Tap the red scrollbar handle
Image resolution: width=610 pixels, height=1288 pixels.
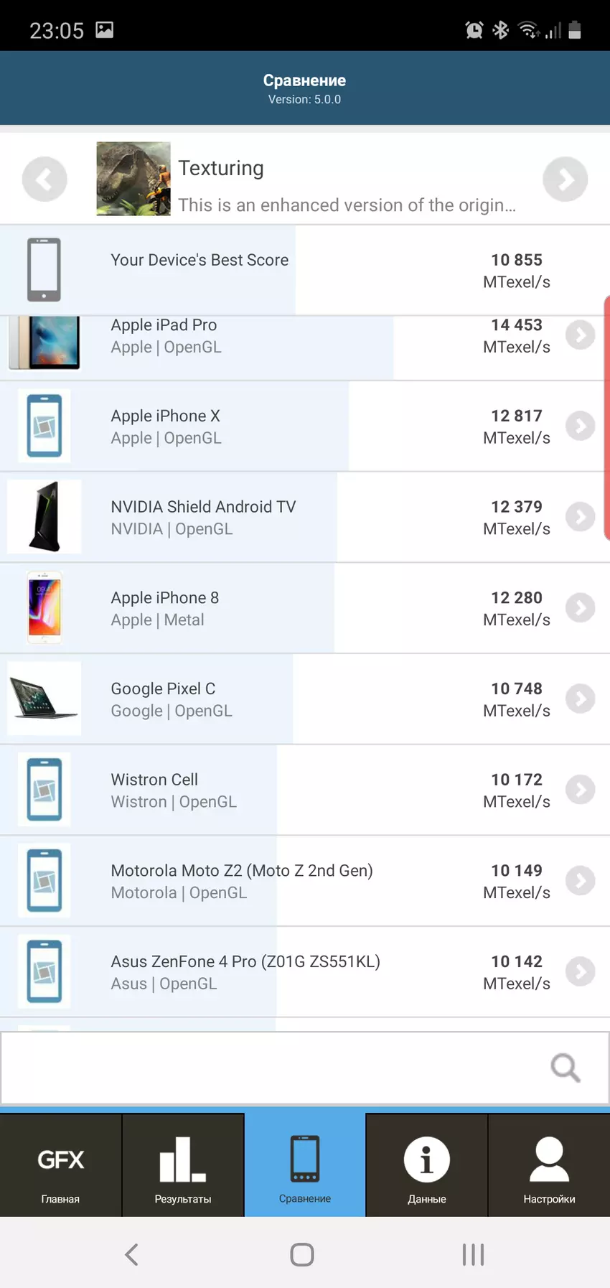click(x=606, y=418)
